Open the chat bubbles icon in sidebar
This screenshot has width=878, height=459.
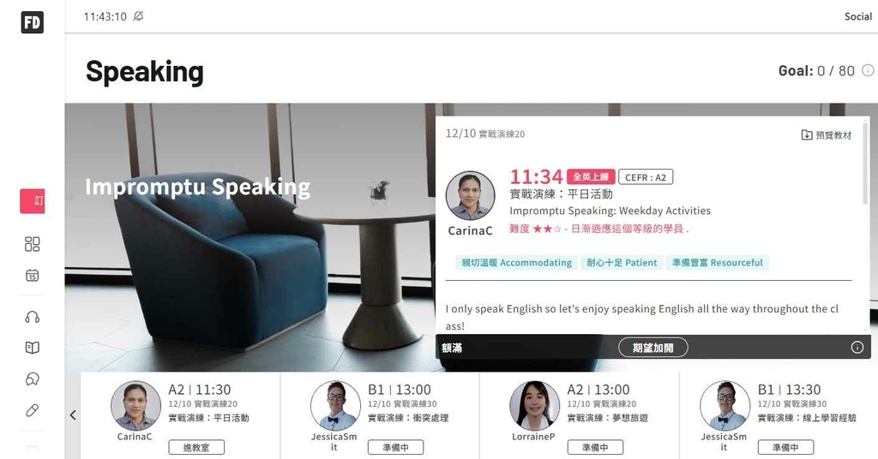(33, 379)
